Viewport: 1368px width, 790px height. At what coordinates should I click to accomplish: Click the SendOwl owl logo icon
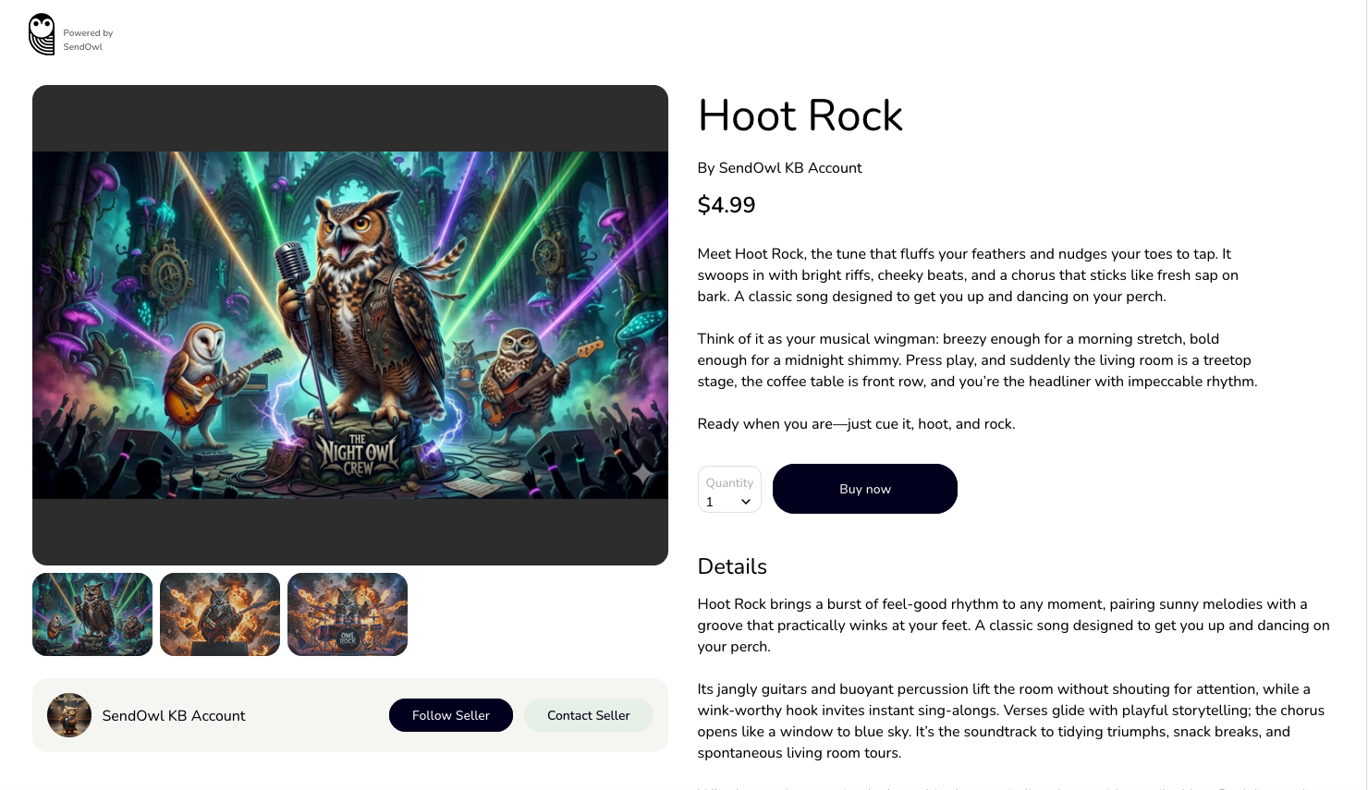click(42, 34)
